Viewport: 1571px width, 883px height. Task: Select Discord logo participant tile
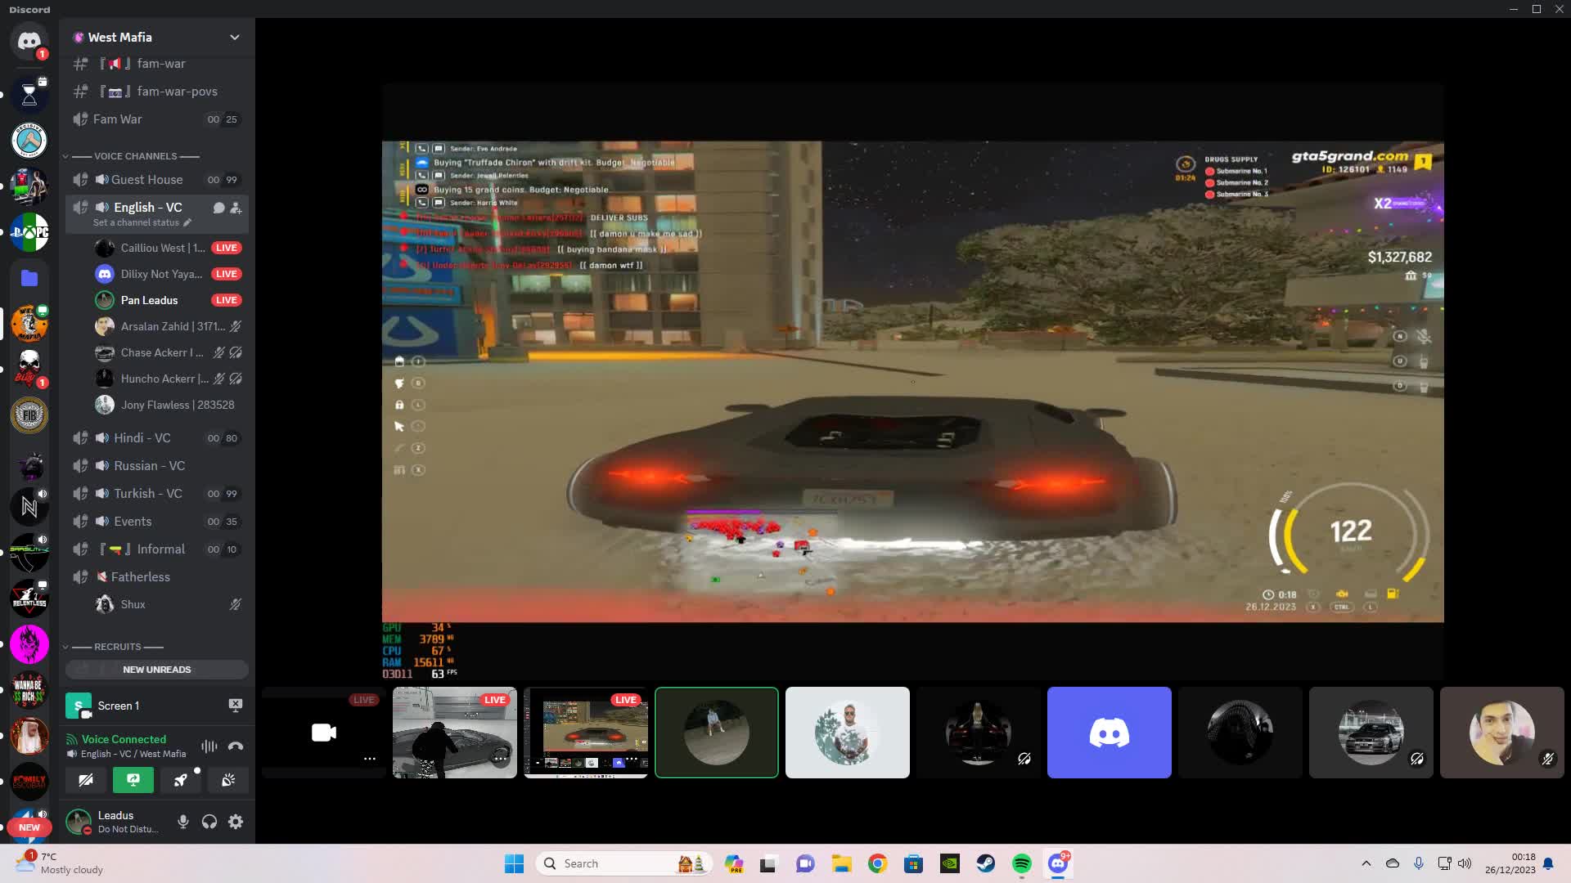click(1110, 733)
